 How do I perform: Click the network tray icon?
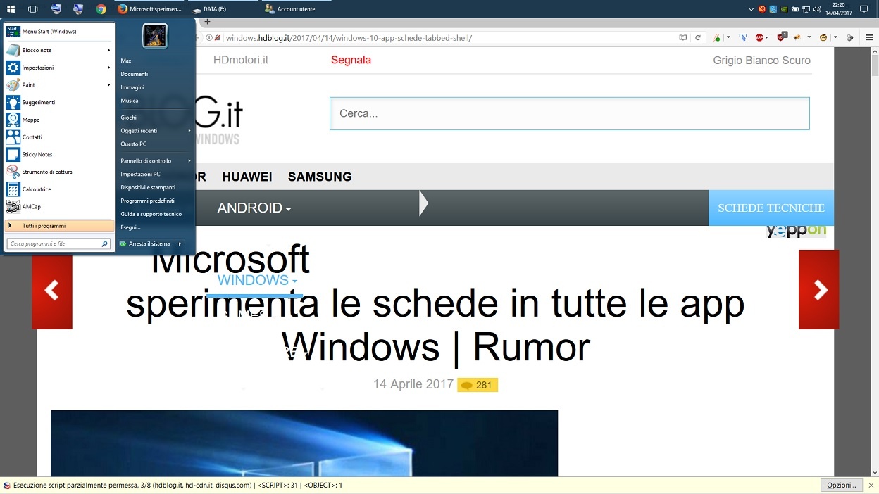point(806,9)
